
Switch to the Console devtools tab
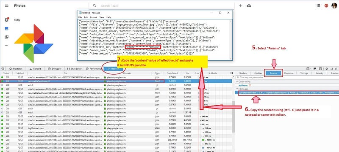click(x=35, y=69)
